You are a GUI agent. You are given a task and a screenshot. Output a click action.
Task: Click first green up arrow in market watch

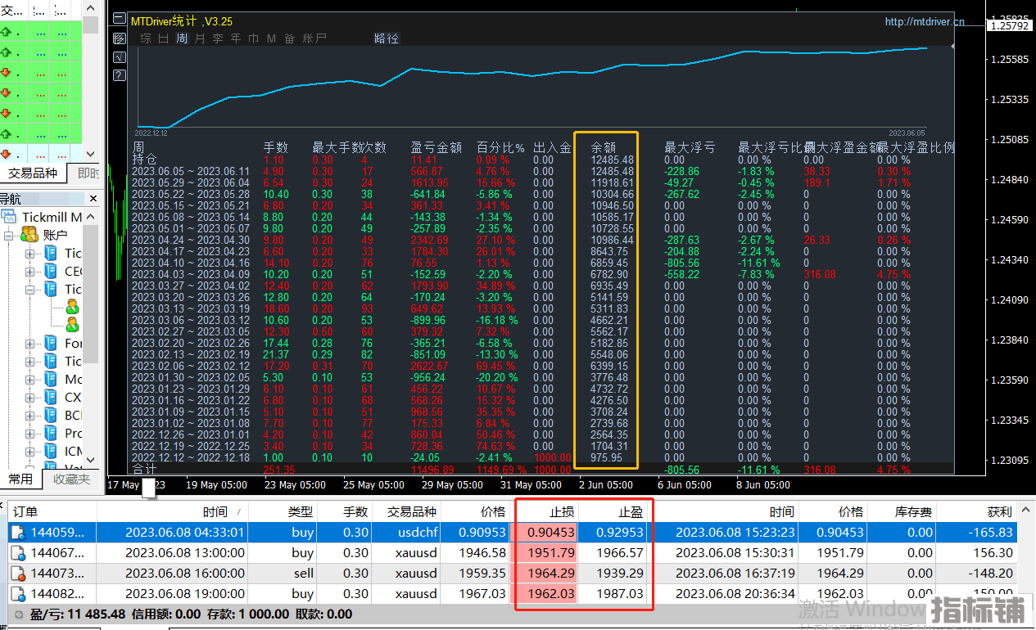point(6,32)
